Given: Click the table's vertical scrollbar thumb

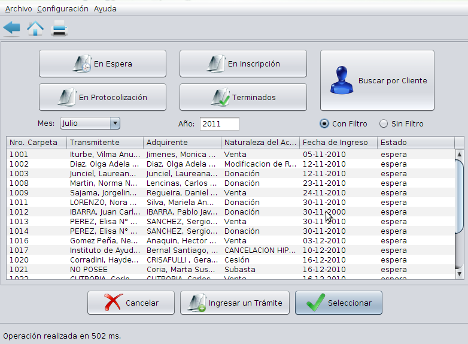Looking at the screenshot, I should pyautogui.click(x=459, y=195).
